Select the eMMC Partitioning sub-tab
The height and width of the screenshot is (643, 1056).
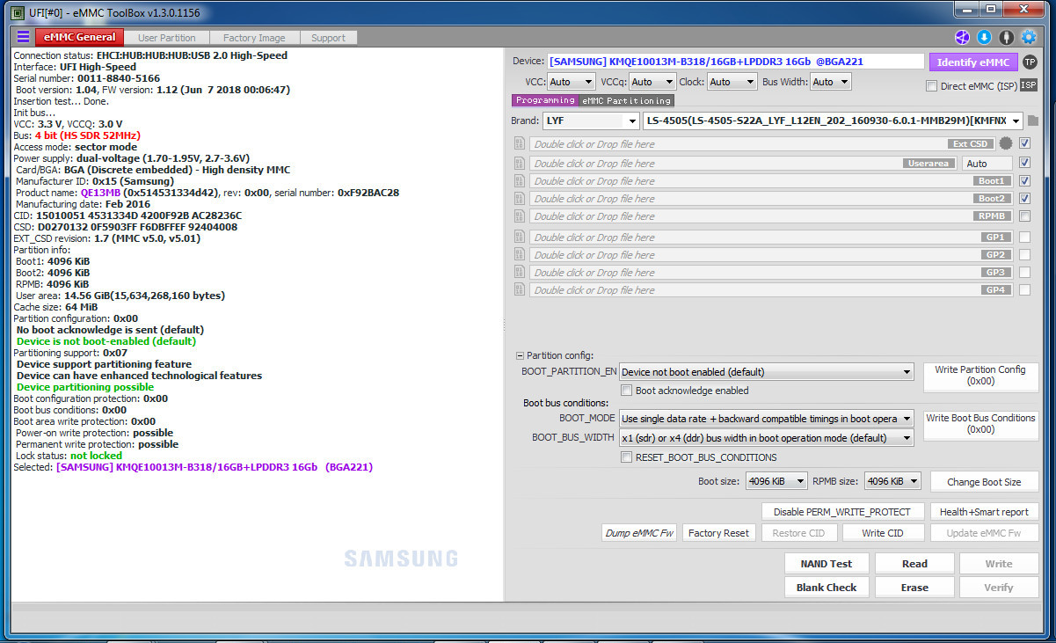[626, 100]
